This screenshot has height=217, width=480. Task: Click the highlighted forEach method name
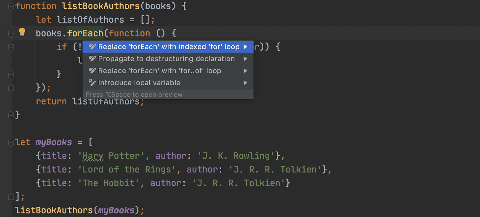85,33
